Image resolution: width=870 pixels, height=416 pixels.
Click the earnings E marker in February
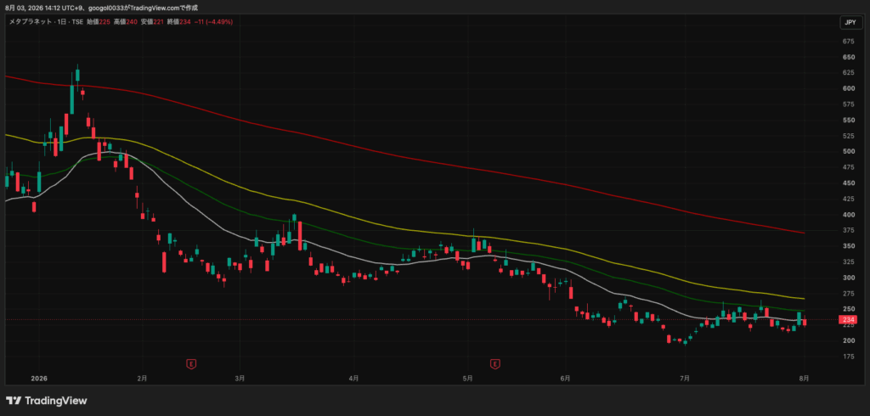point(191,364)
